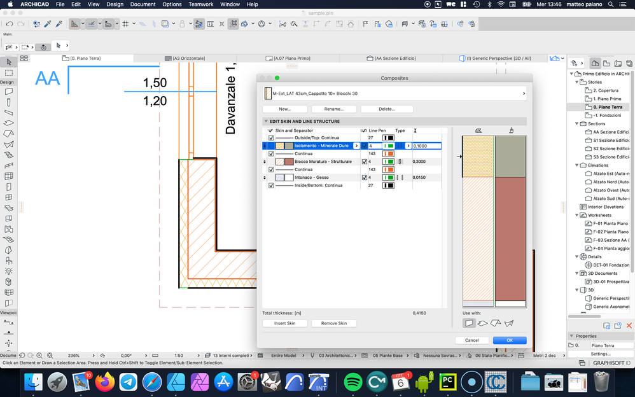
Task: Click the pen color swatch for Intonaco - Gesso
Action: (387, 178)
